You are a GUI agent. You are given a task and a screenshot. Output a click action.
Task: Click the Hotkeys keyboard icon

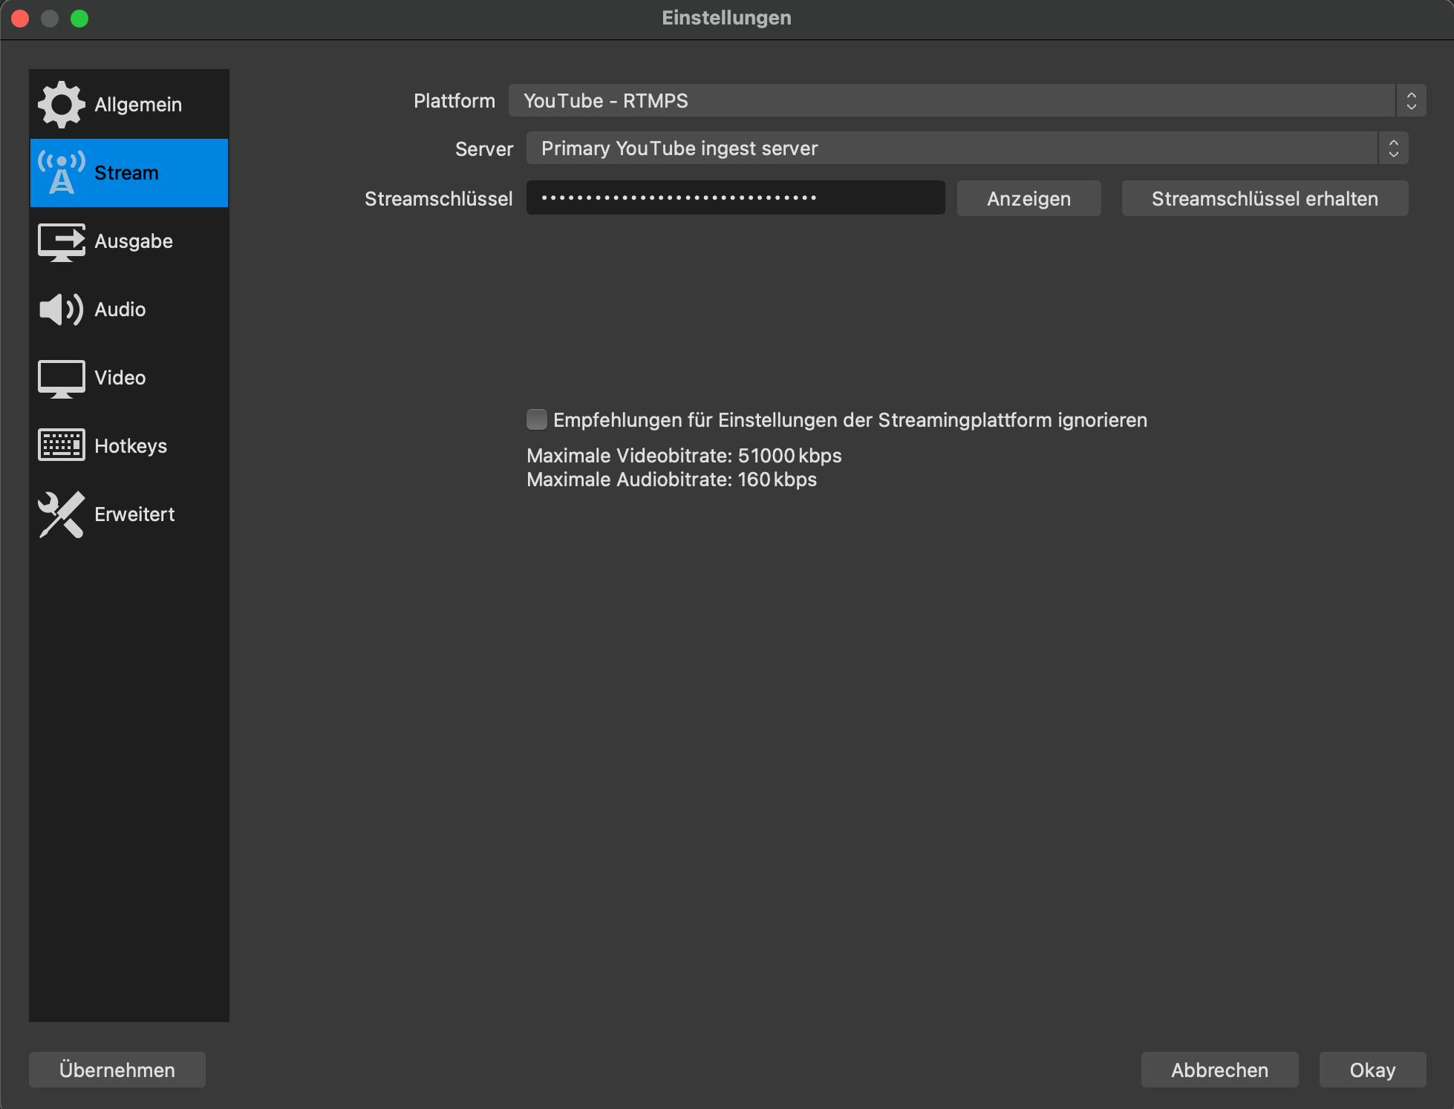[61, 445]
